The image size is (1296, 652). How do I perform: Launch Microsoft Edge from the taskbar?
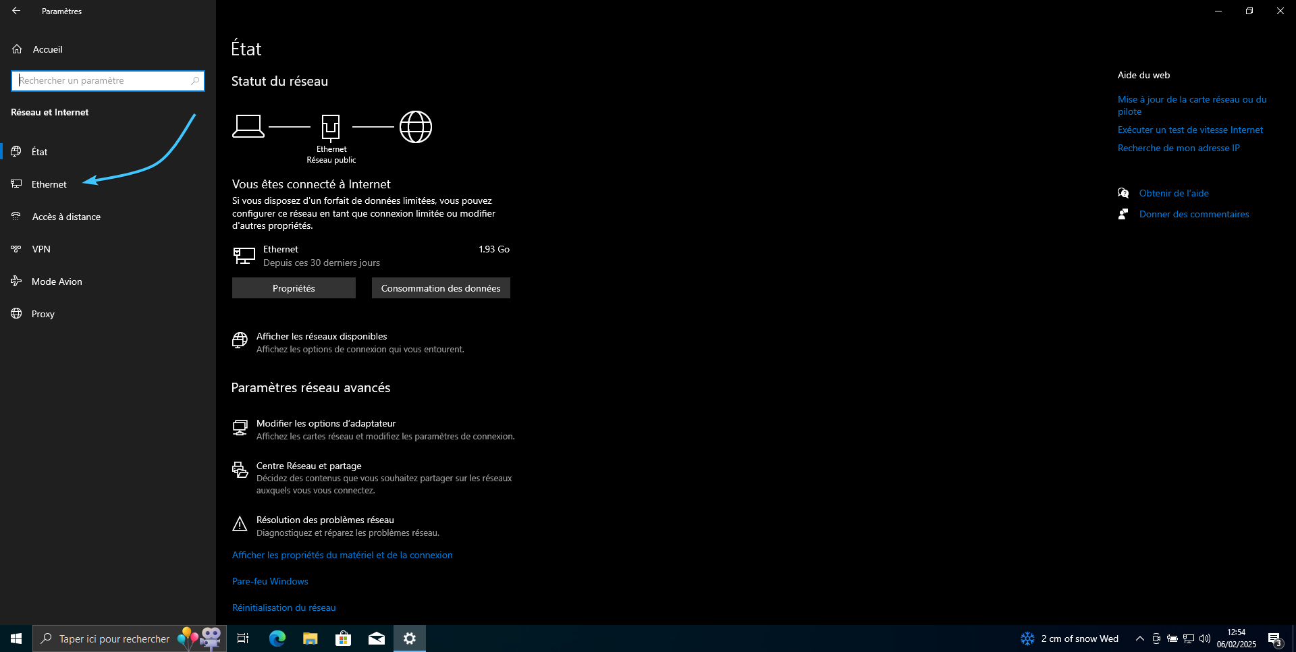(277, 639)
